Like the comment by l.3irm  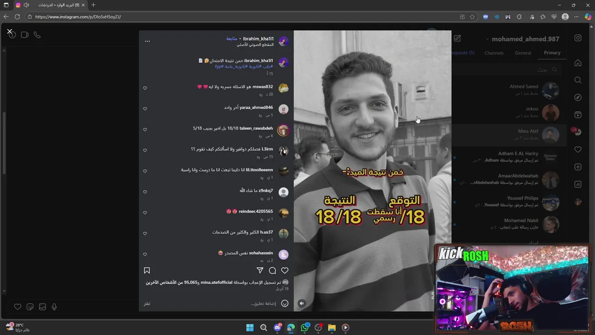145,150
